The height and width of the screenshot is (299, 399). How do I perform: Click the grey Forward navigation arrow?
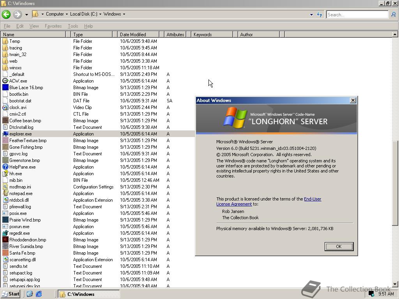[x=18, y=14]
